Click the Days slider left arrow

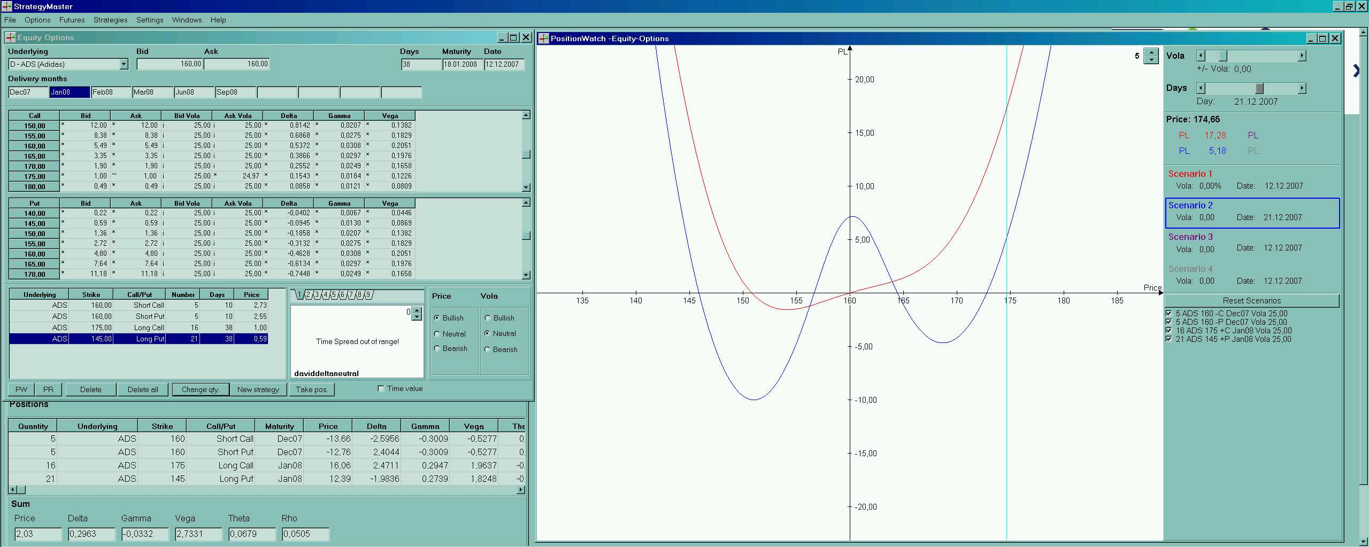pyautogui.click(x=1201, y=88)
